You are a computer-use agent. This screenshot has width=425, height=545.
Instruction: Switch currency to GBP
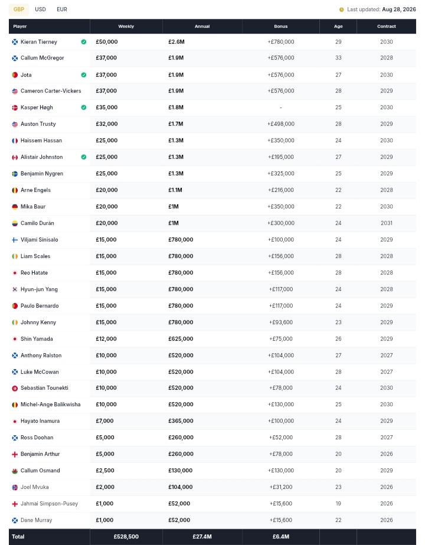[19, 9]
